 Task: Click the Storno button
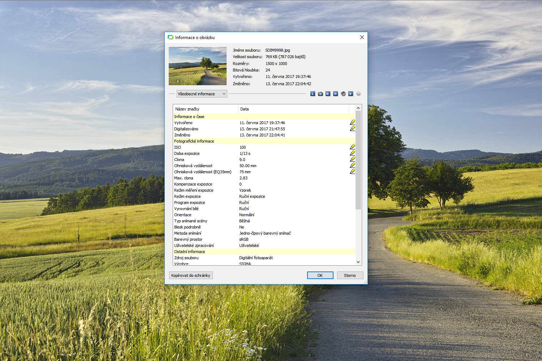point(349,275)
